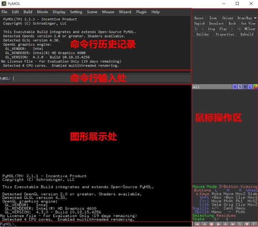Image resolution: width=258 pixels, height=227 pixels.
Task: Click bottom rewind-to-start icon
Action: click(197, 224)
